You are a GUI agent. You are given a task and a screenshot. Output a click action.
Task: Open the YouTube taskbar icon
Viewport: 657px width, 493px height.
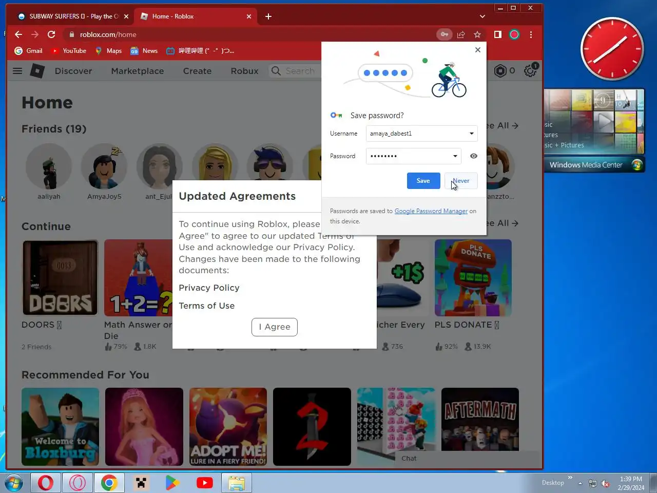point(205,483)
